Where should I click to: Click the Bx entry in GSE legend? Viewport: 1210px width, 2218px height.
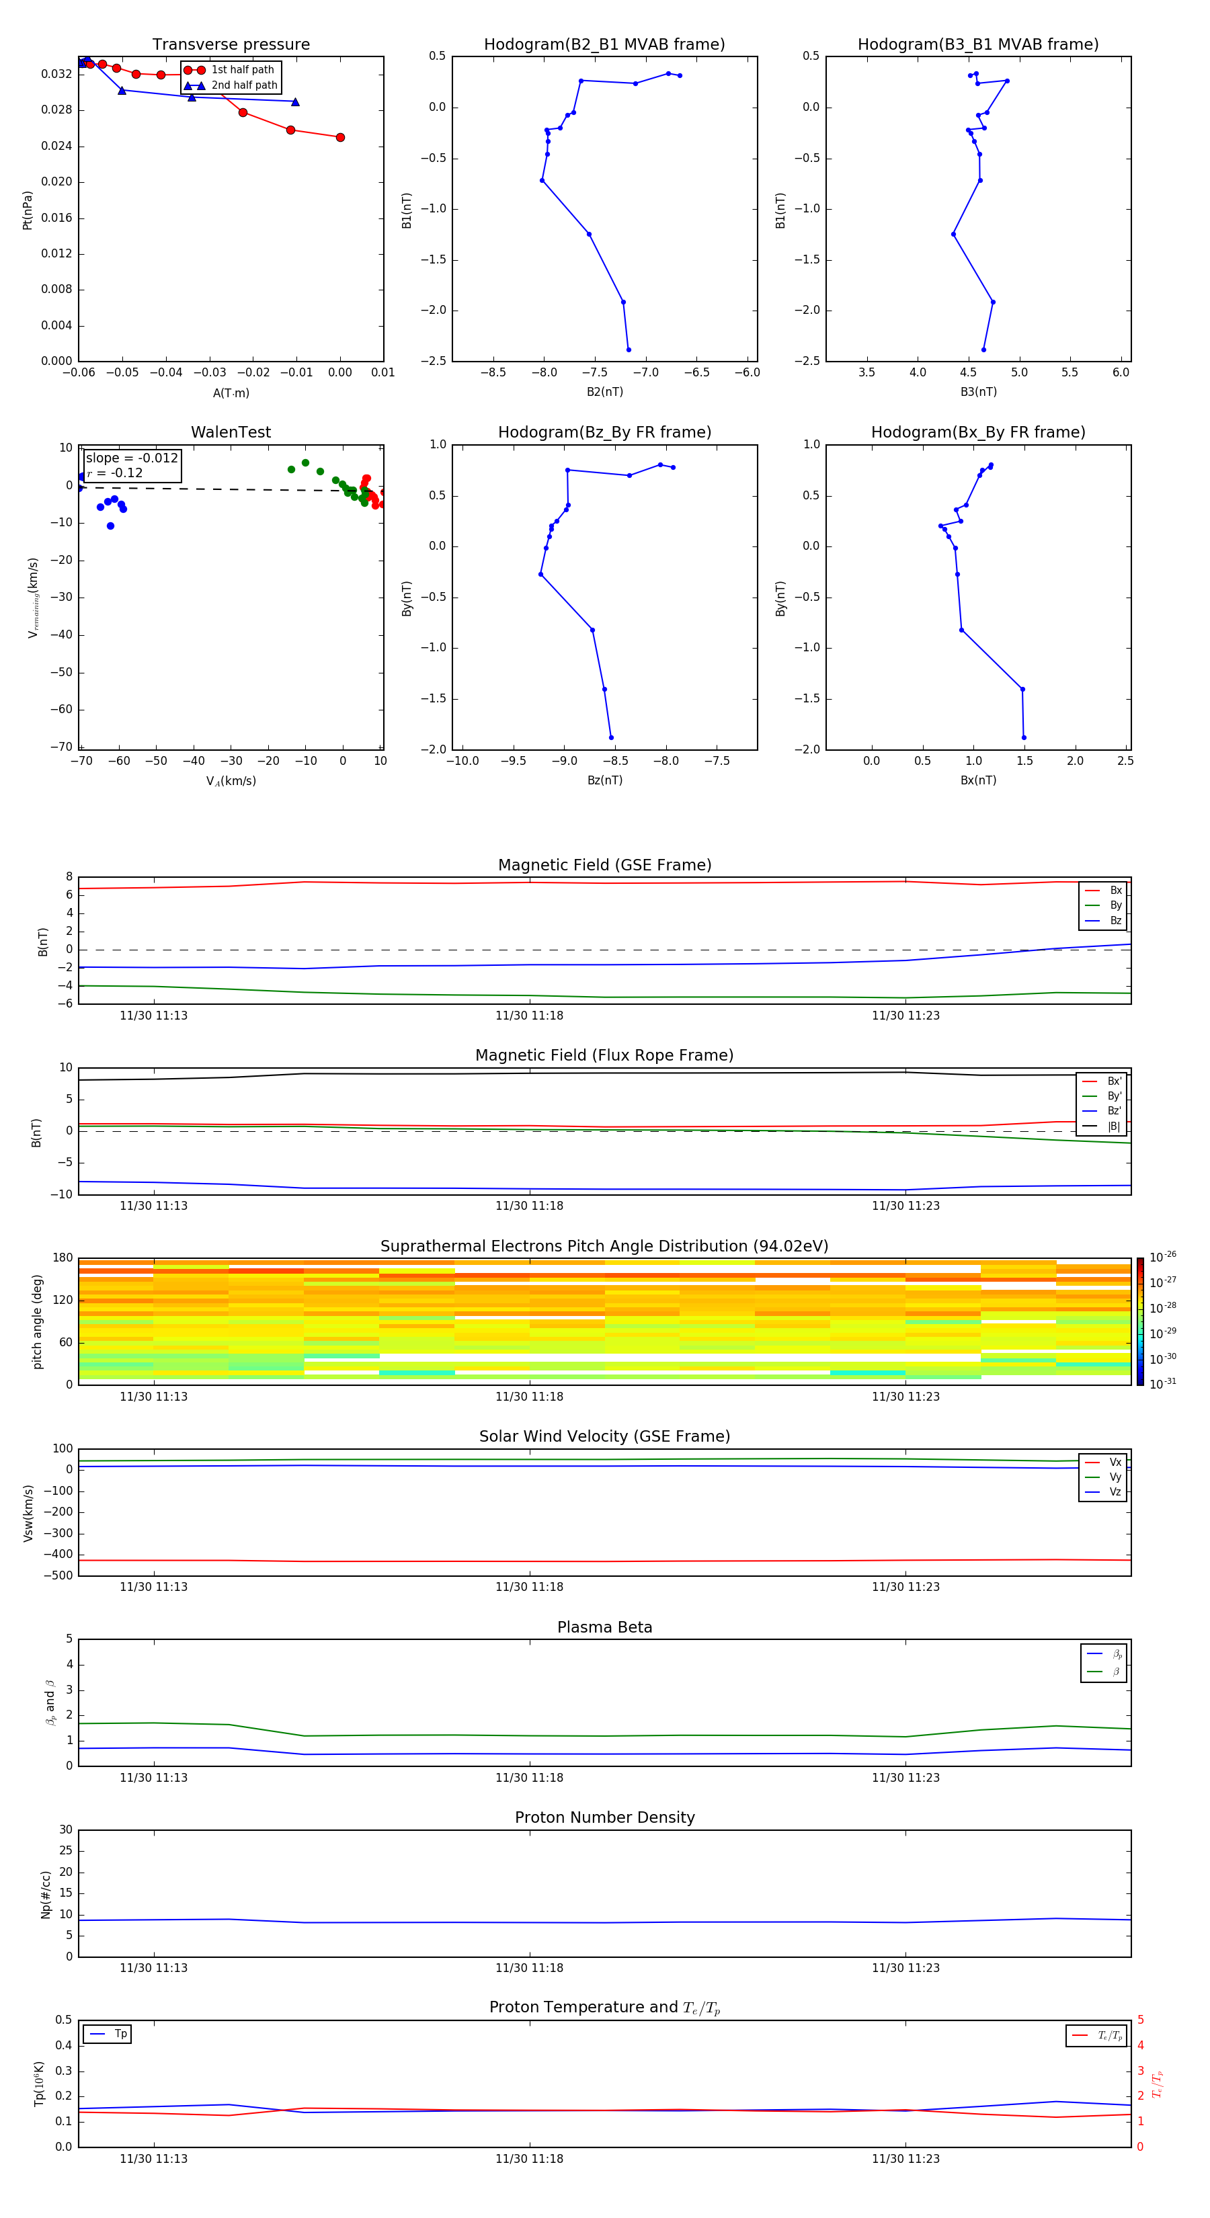(1103, 891)
